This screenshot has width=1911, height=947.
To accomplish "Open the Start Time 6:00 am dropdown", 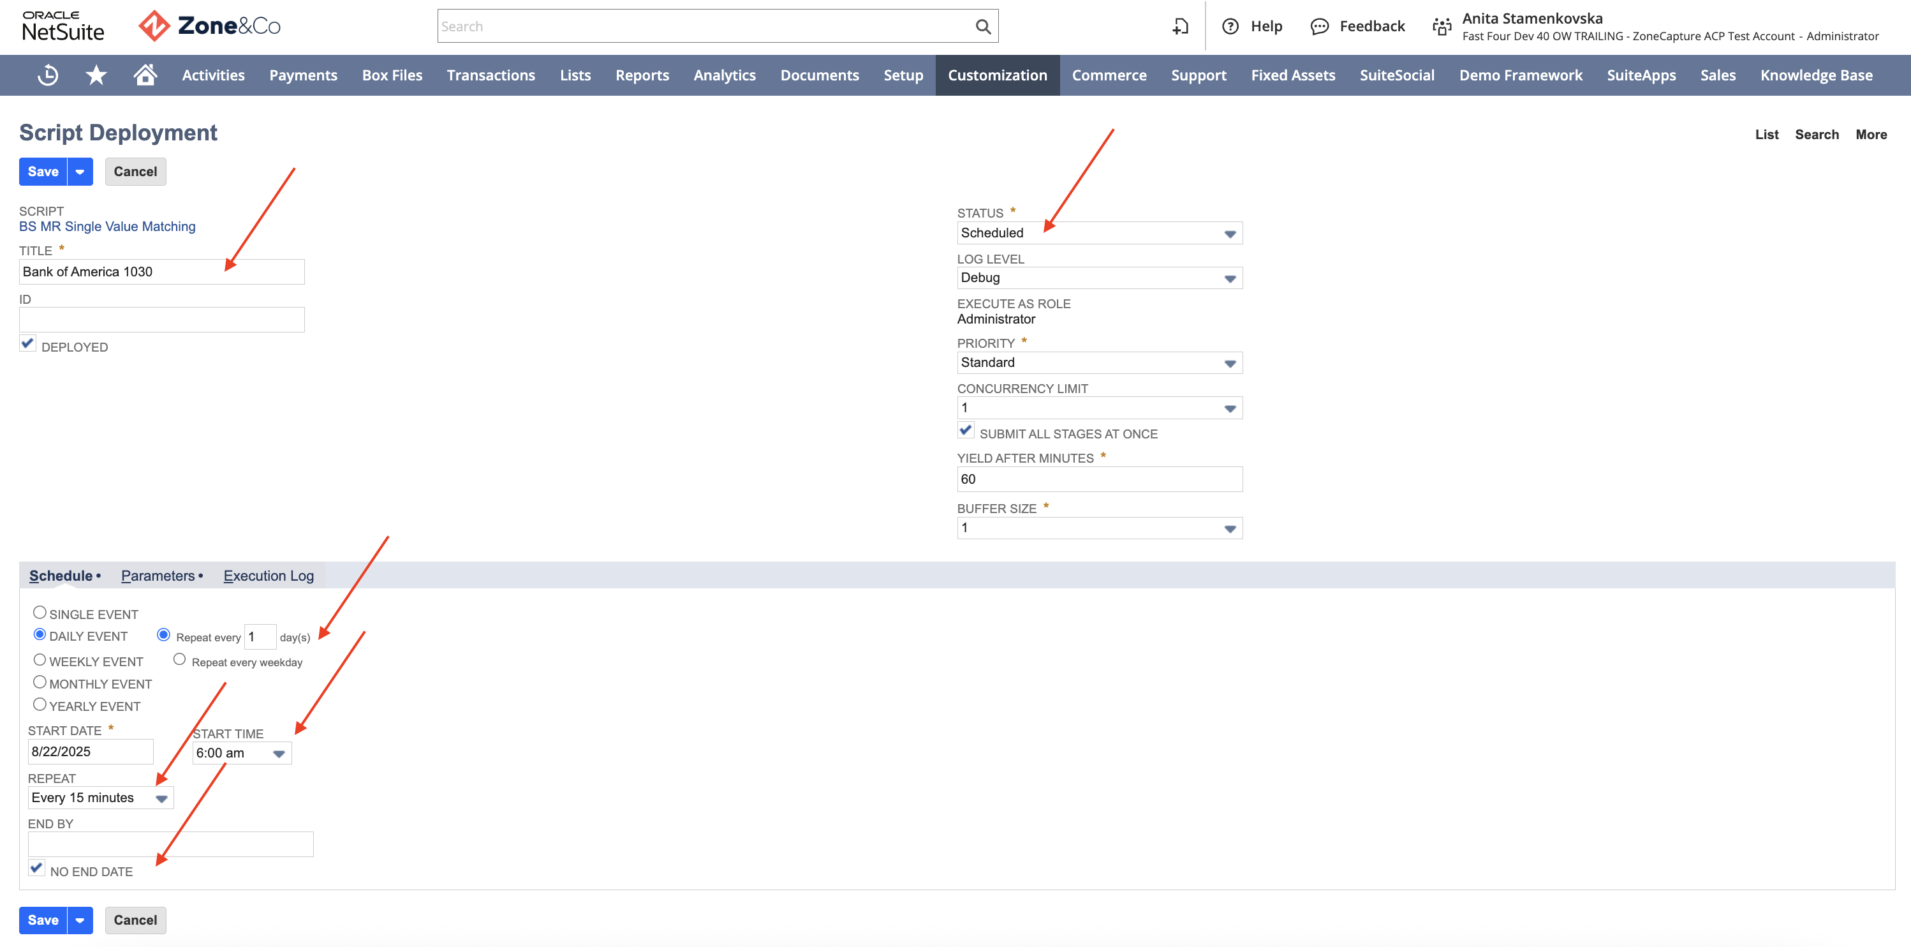I will 242,753.
